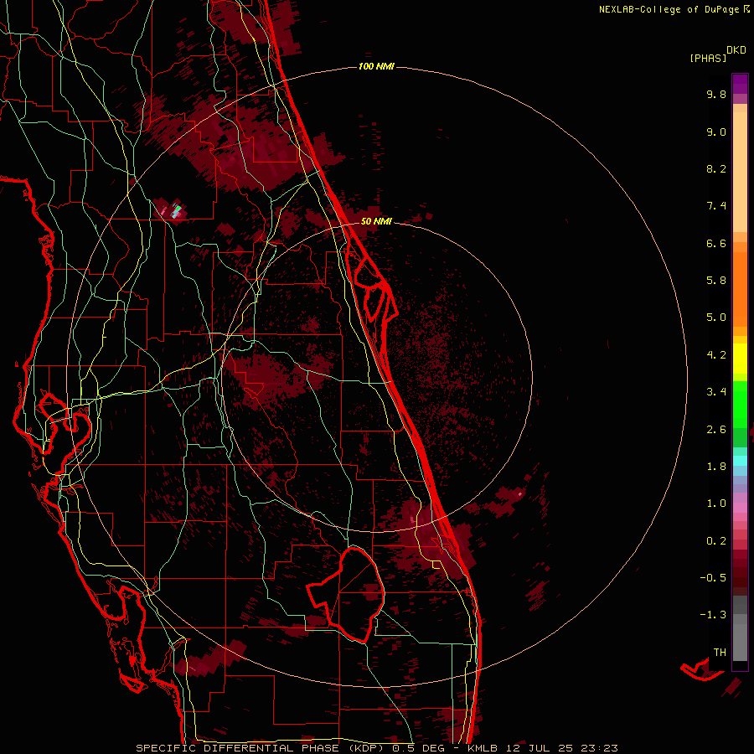The width and height of the screenshot is (754, 754).
Task: Click the SPECIFIC DIFFERENTIAL PHASE (KDP) title text
Action: pyautogui.click(x=260, y=748)
